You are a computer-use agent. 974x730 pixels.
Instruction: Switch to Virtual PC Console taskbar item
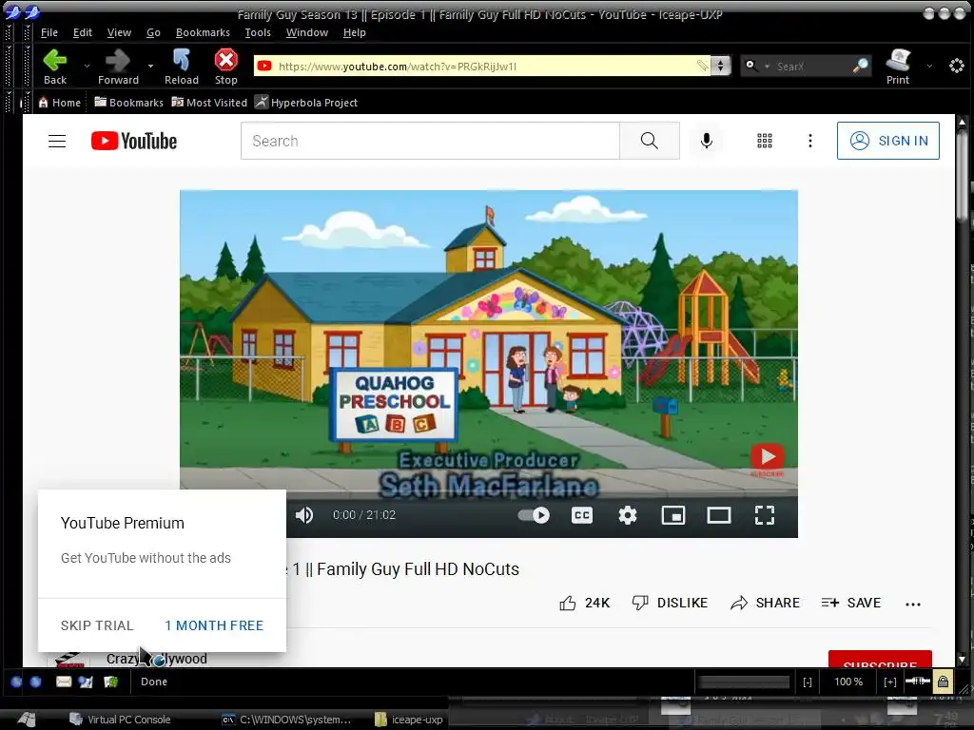121,720
